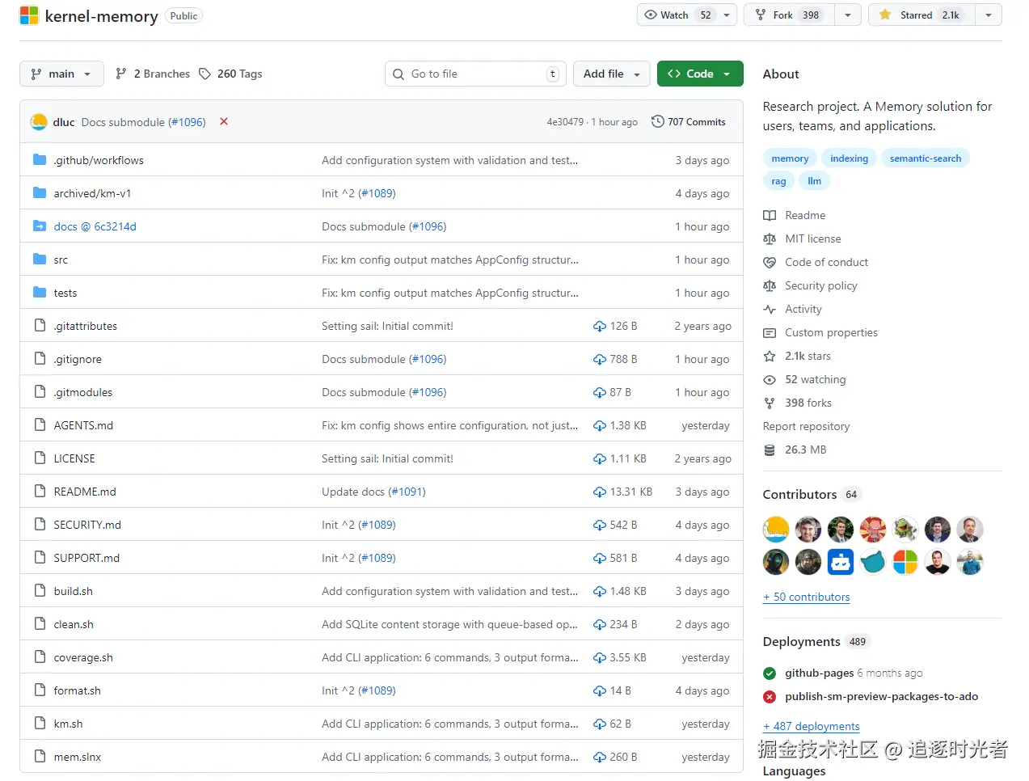
Task: Click the src folder icon
Action: click(x=40, y=259)
